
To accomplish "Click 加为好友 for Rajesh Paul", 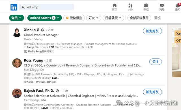I will tap(152, 92).
